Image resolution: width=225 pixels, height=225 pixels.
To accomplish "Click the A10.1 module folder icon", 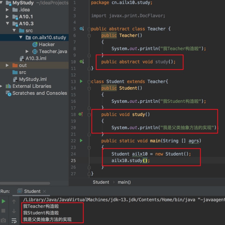I will pyautogui.click(x=15, y=17).
